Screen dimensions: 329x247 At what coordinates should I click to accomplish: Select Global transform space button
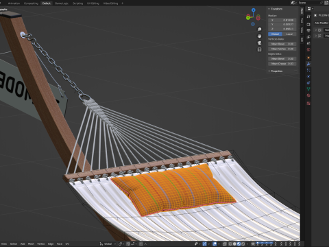[x=275, y=34]
